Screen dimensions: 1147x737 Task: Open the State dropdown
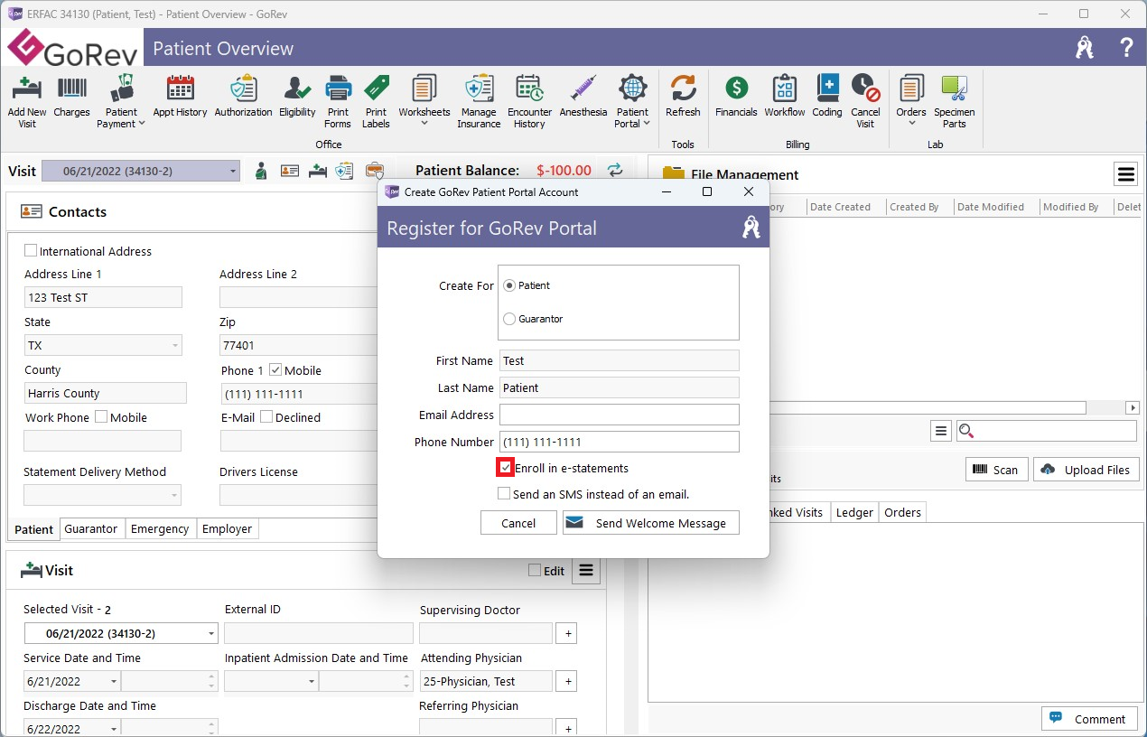pyautogui.click(x=174, y=345)
